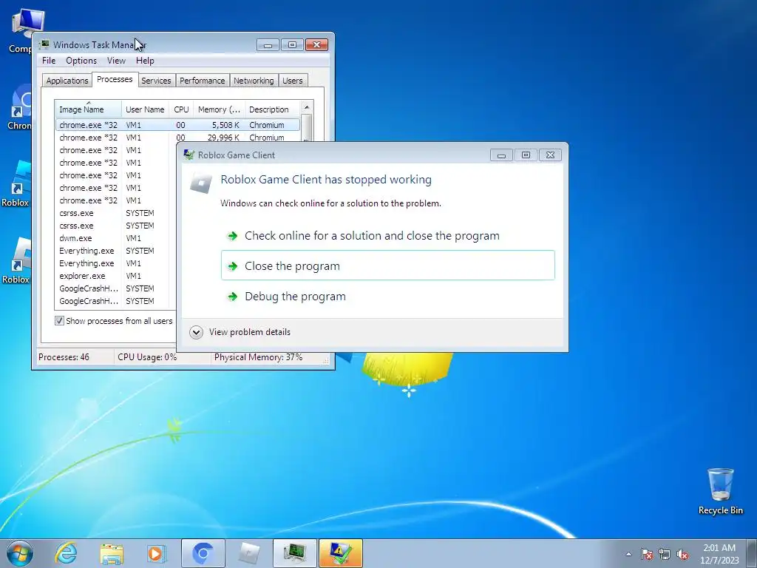Click the Roblox logo in error dialog

click(201, 183)
